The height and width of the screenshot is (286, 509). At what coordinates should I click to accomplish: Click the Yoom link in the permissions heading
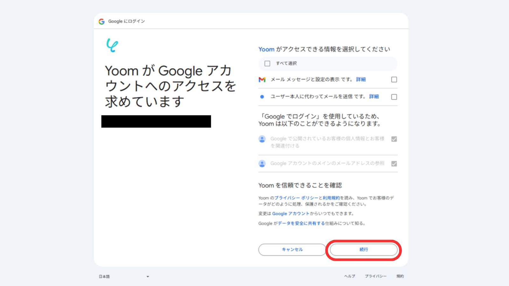click(266, 49)
